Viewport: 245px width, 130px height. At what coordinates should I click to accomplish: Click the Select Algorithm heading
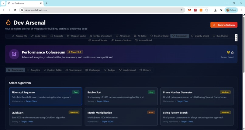[20, 83]
